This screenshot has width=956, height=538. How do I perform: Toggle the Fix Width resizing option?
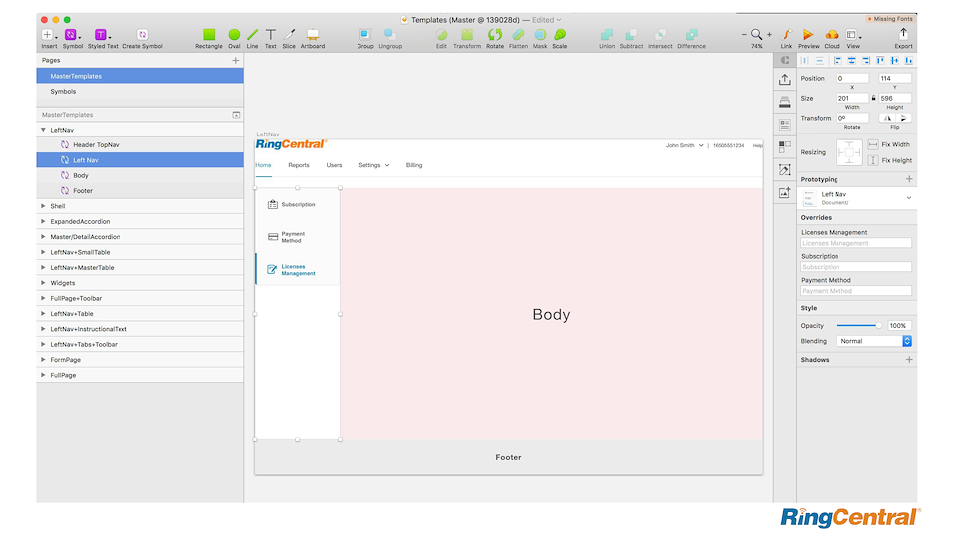(873, 145)
